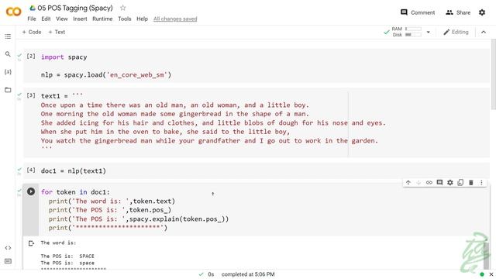Open the Runtime menu
This screenshot has width=496, height=279.
pyautogui.click(x=102, y=19)
